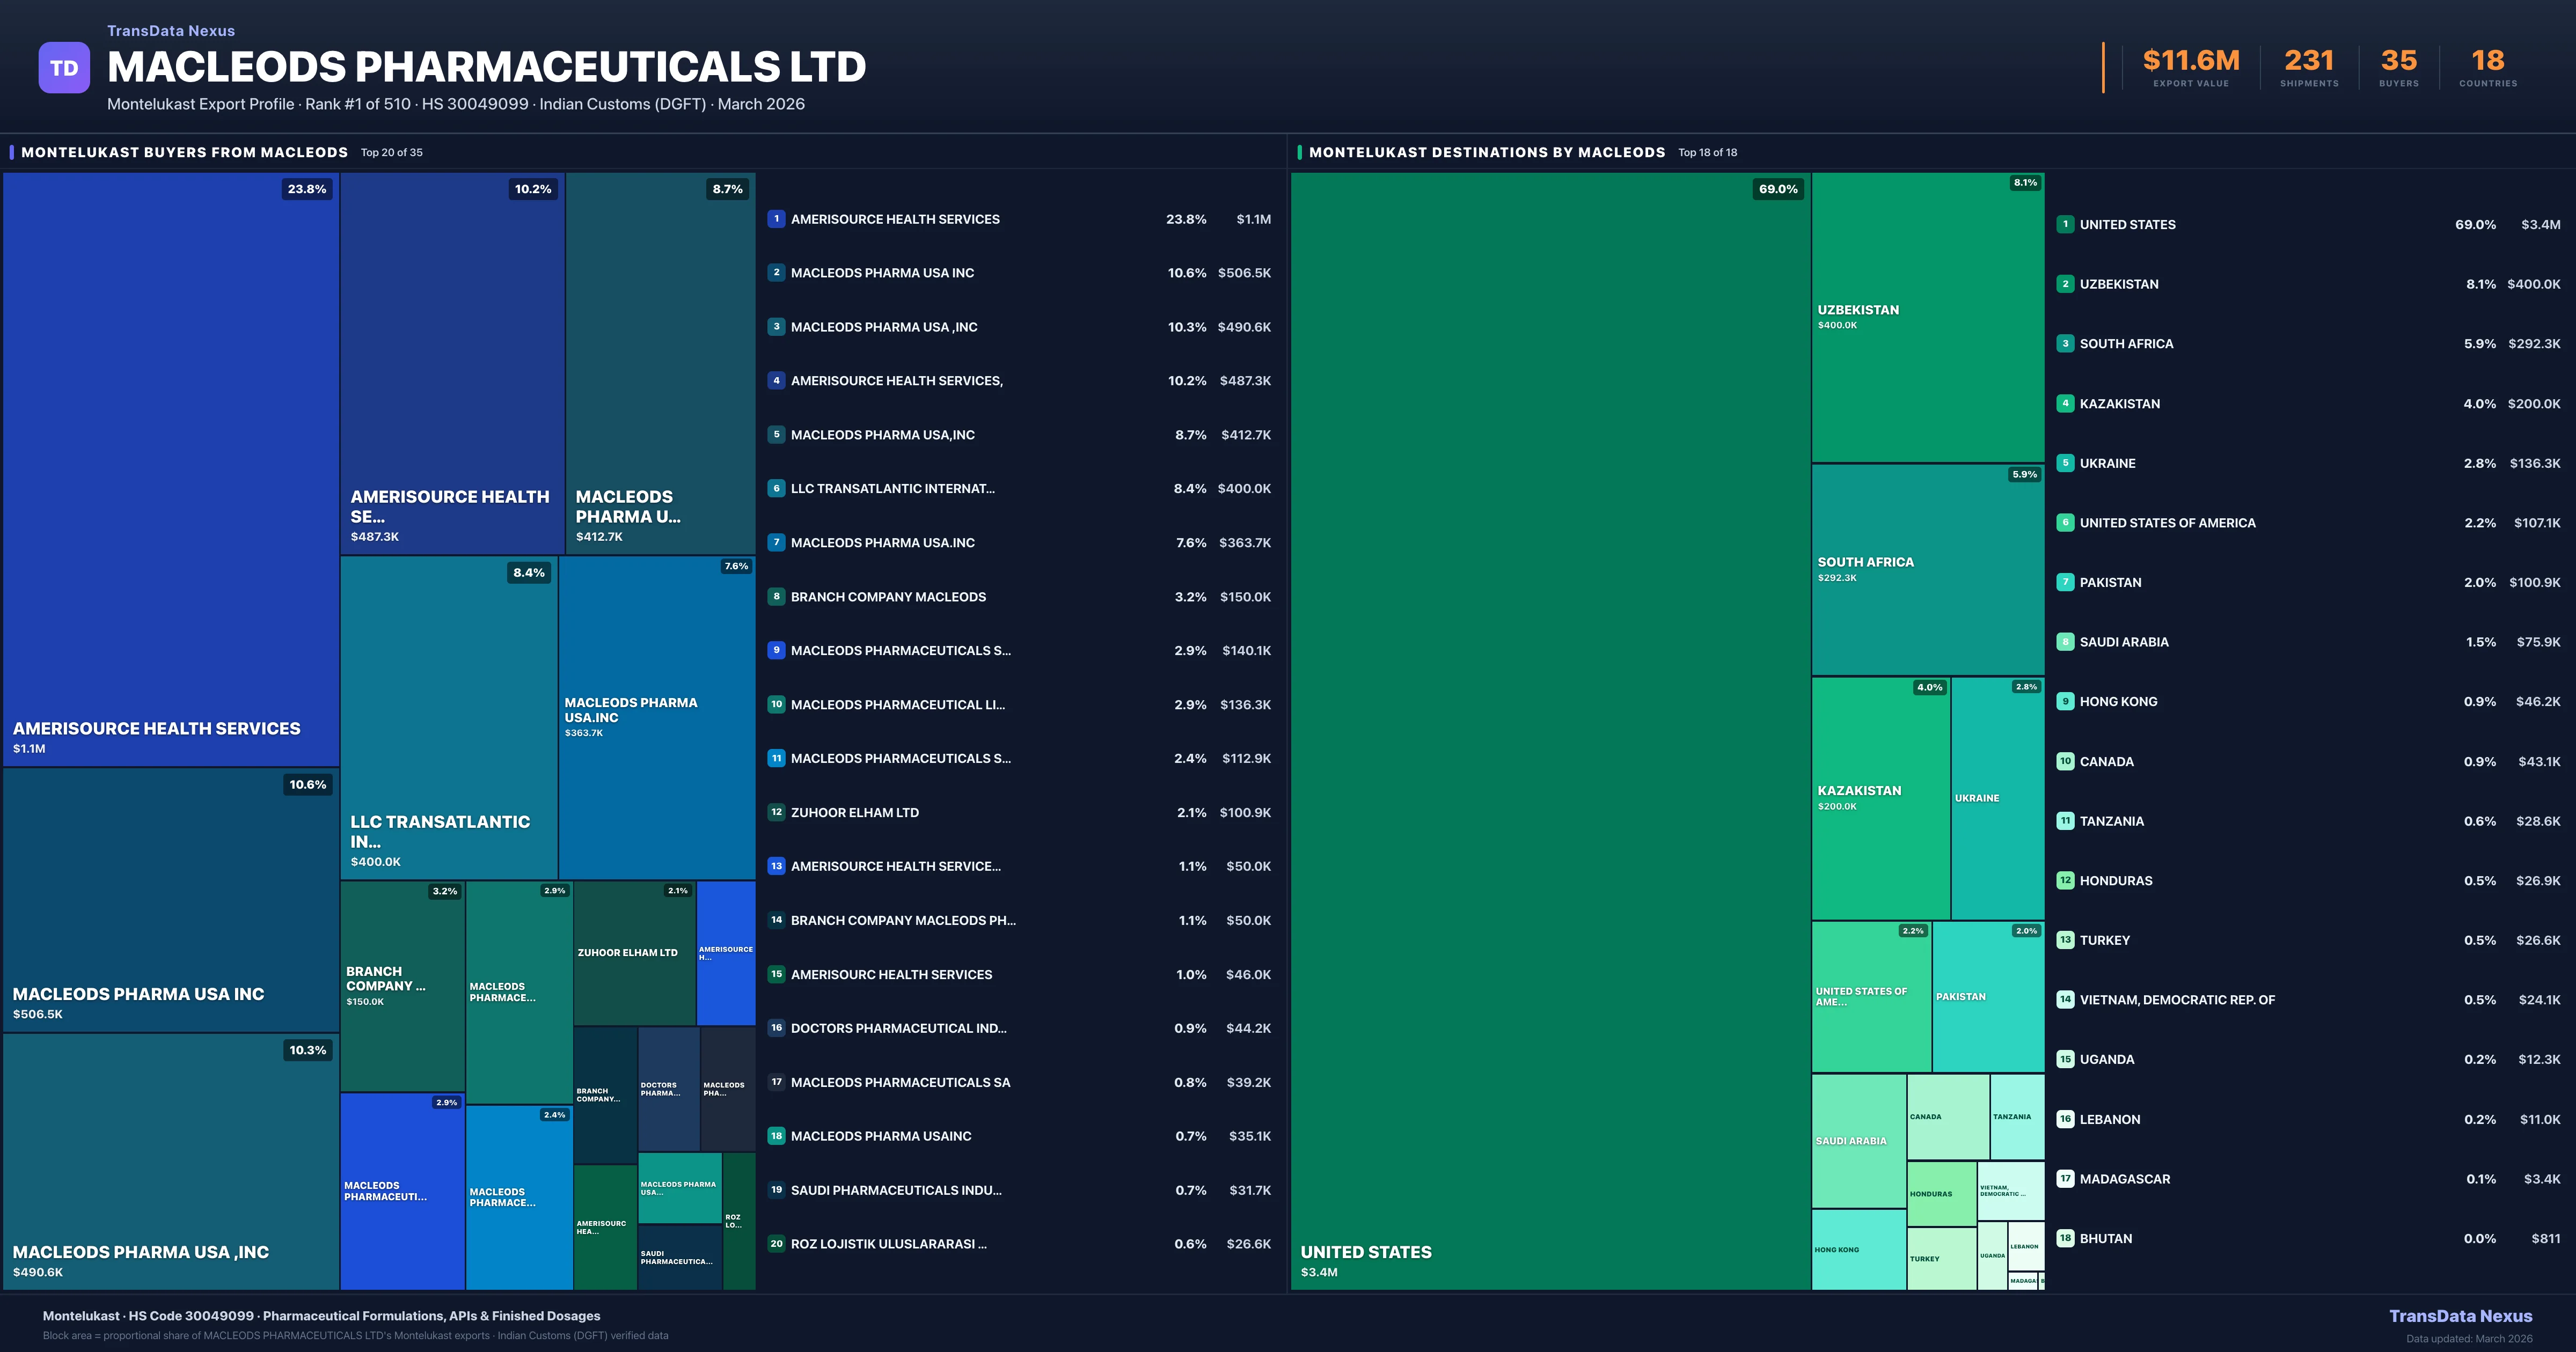Select the MONTELUKAST DESTINATIONS BY MACLEODS heading
This screenshot has width=2576, height=1352.
[1486, 152]
